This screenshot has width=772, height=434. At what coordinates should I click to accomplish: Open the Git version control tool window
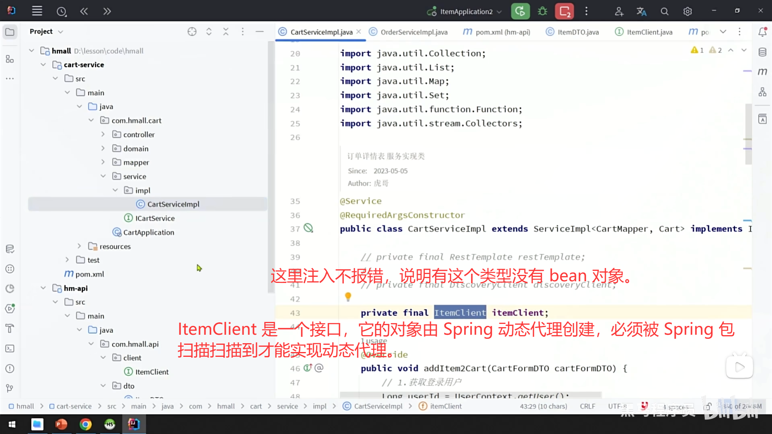10,388
